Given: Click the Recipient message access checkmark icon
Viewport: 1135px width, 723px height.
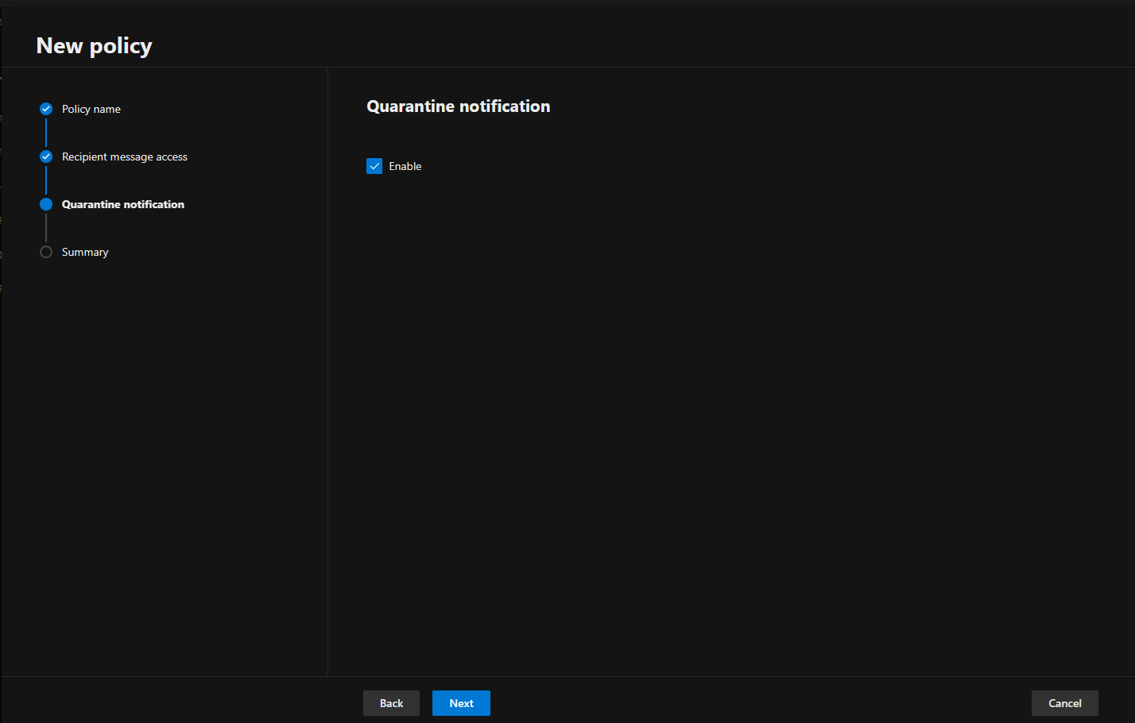Looking at the screenshot, I should [46, 157].
